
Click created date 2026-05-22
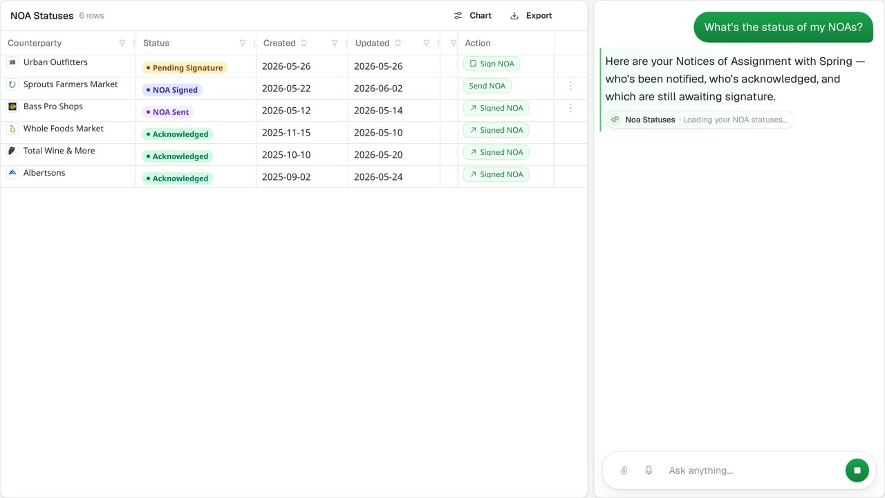(x=286, y=89)
